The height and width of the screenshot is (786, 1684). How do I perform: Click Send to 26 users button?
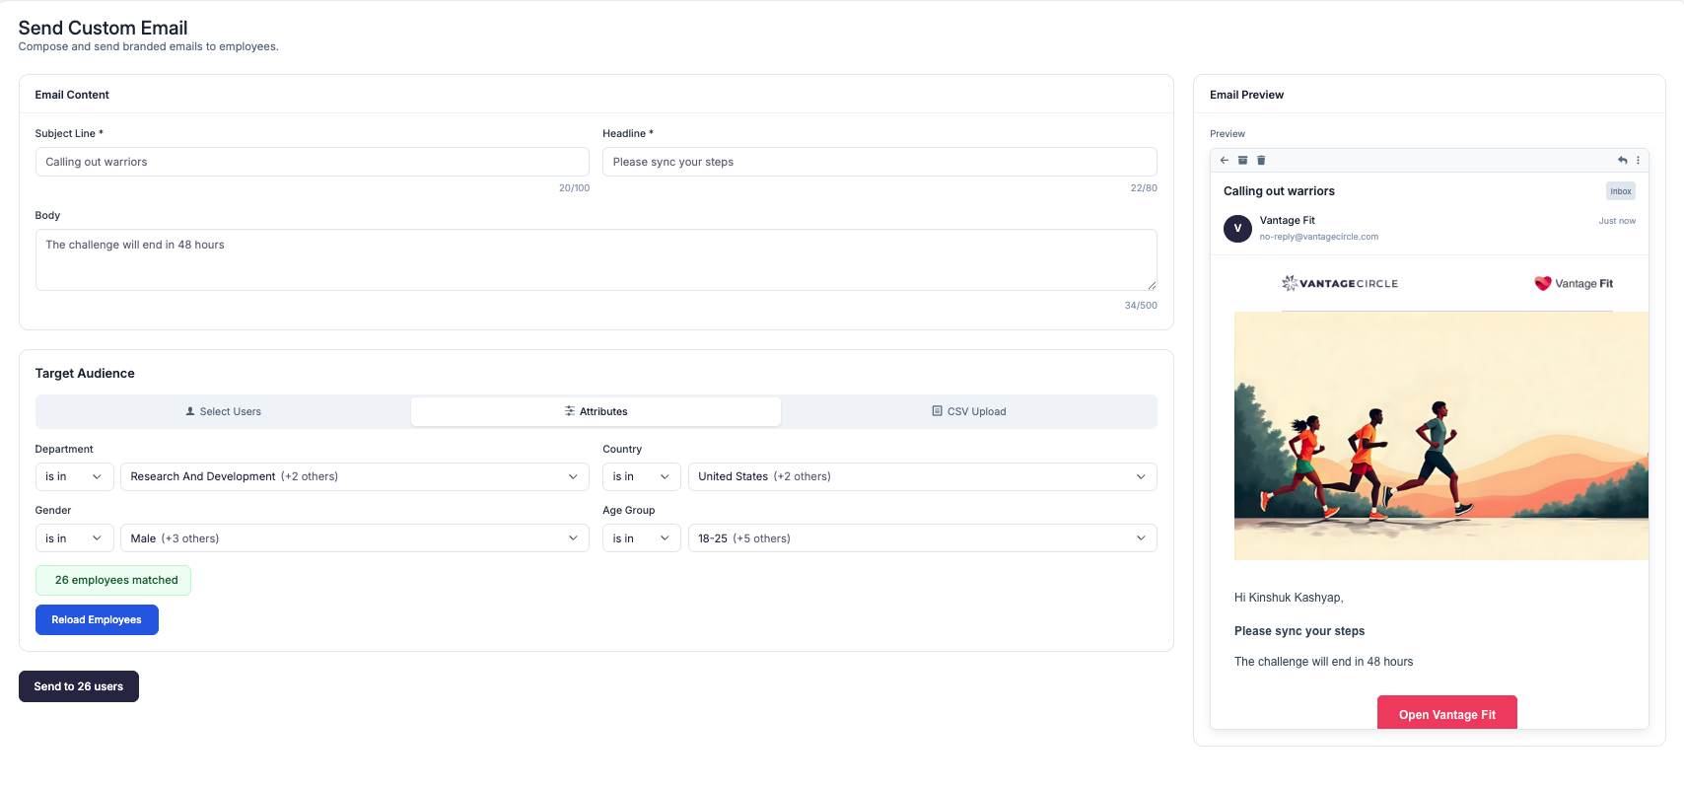[79, 686]
